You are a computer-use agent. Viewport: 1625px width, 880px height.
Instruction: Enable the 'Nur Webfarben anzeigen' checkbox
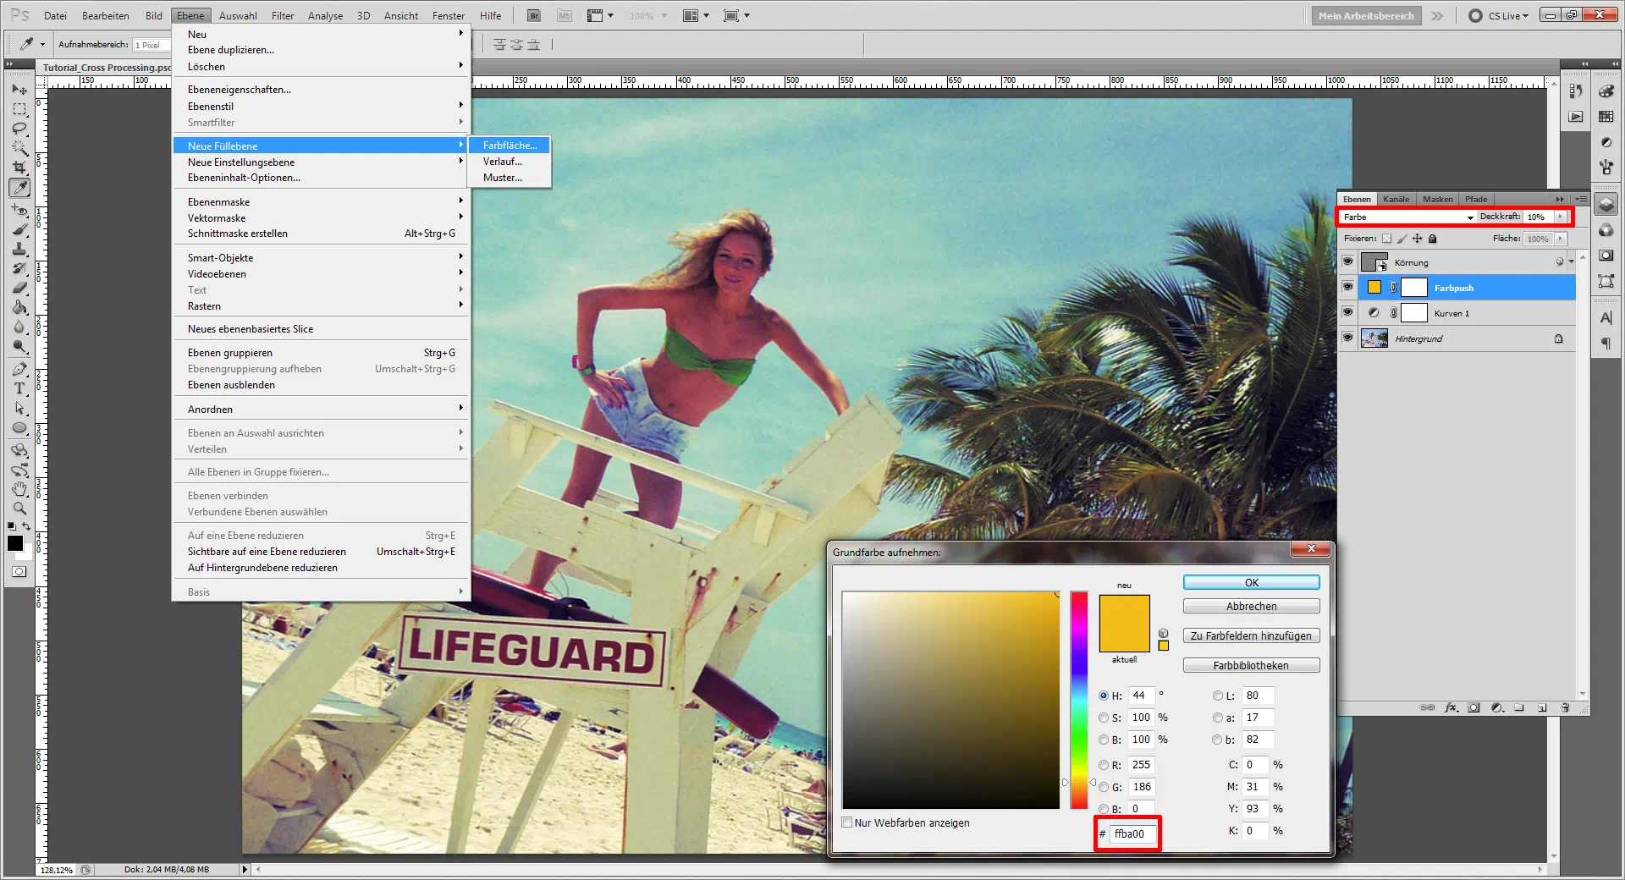(x=847, y=822)
